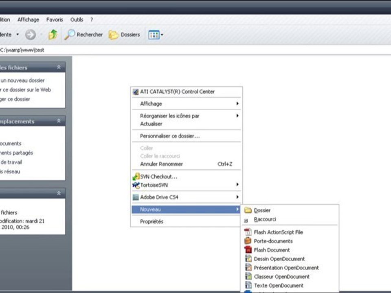Open the Outils menu

tap(77, 20)
